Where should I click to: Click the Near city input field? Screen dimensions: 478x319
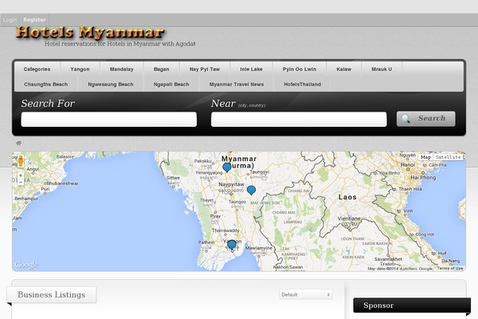pyautogui.click(x=299, y=120)
